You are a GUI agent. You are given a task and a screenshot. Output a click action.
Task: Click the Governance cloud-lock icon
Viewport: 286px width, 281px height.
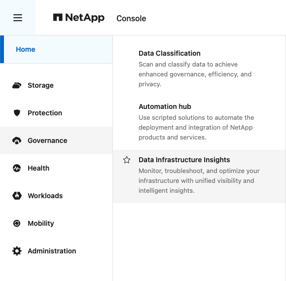tap(17, 140)
